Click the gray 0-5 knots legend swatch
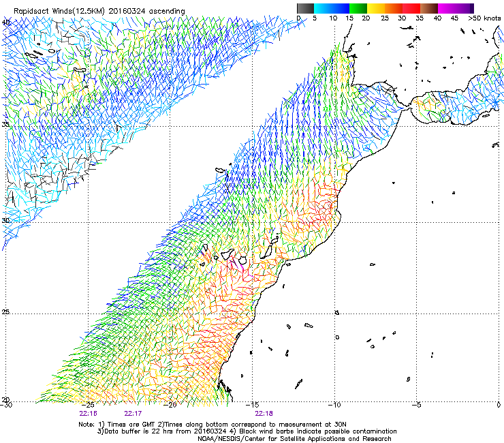Screen dimensions: 504x443 point(305,8)
